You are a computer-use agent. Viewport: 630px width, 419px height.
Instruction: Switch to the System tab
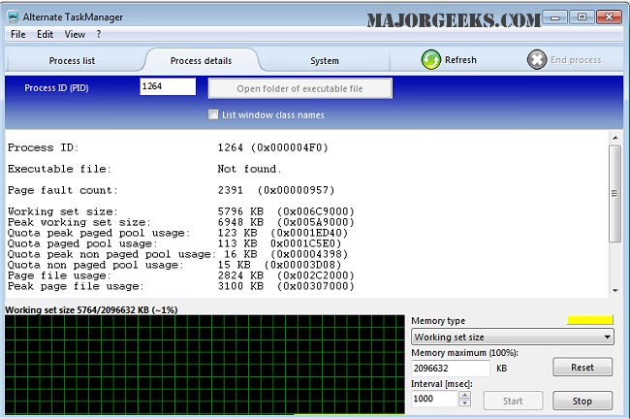(x=325, y=61)
